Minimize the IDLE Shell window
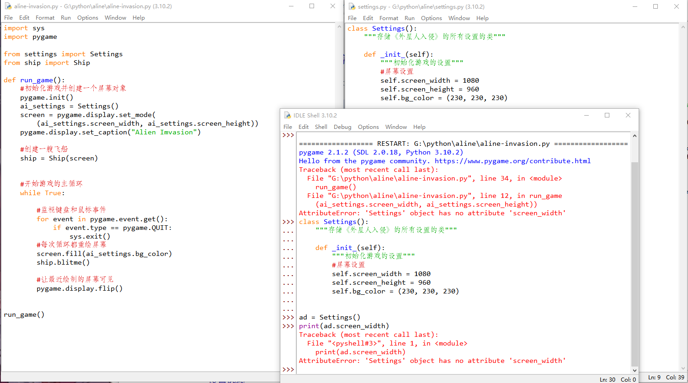The height and width of the screenshot is (383, 688). pyautogui.click(x=586, y=115)
